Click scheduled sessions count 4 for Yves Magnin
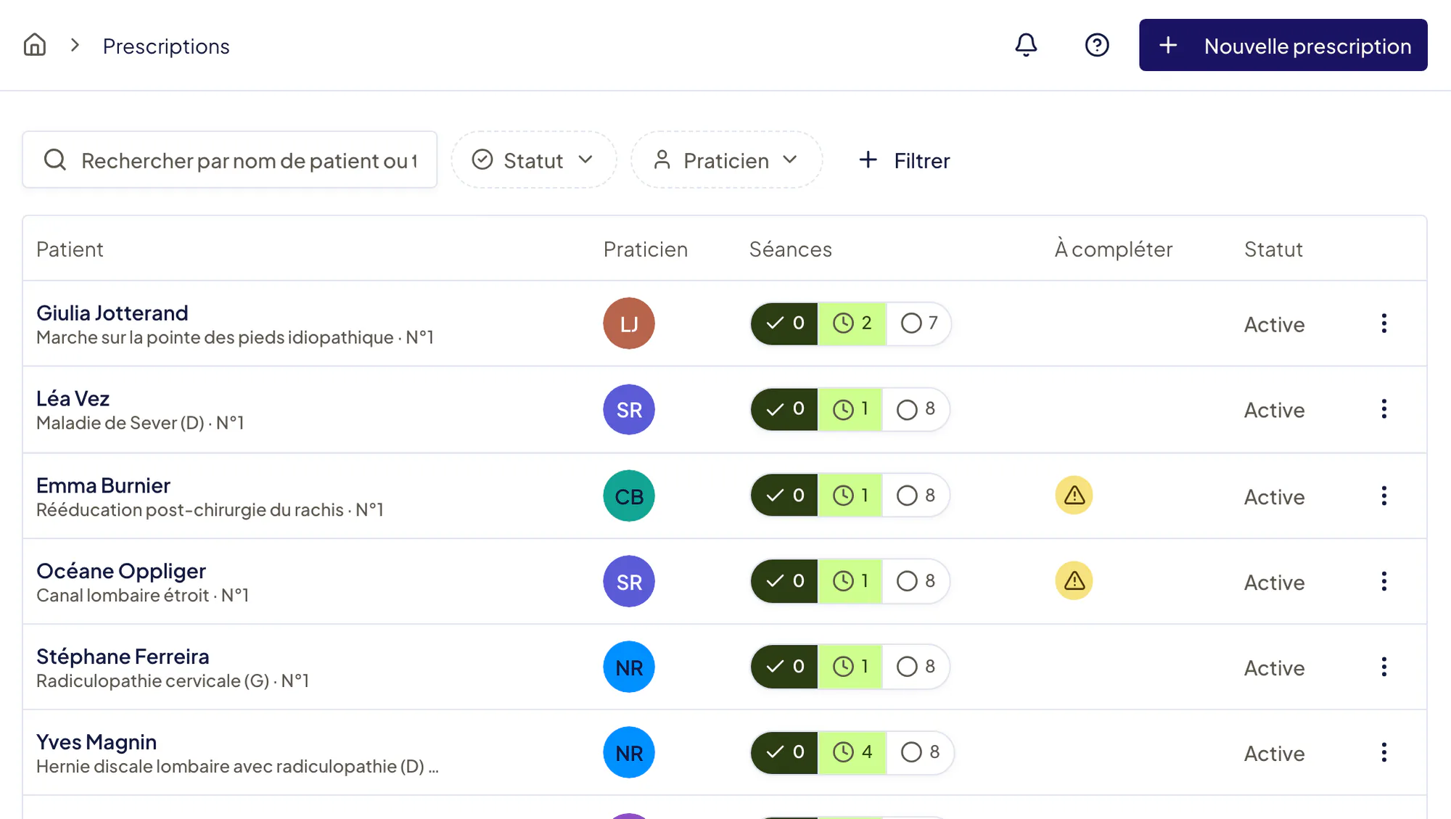Viewport: 1451px width, 819px height. (852, 753)
